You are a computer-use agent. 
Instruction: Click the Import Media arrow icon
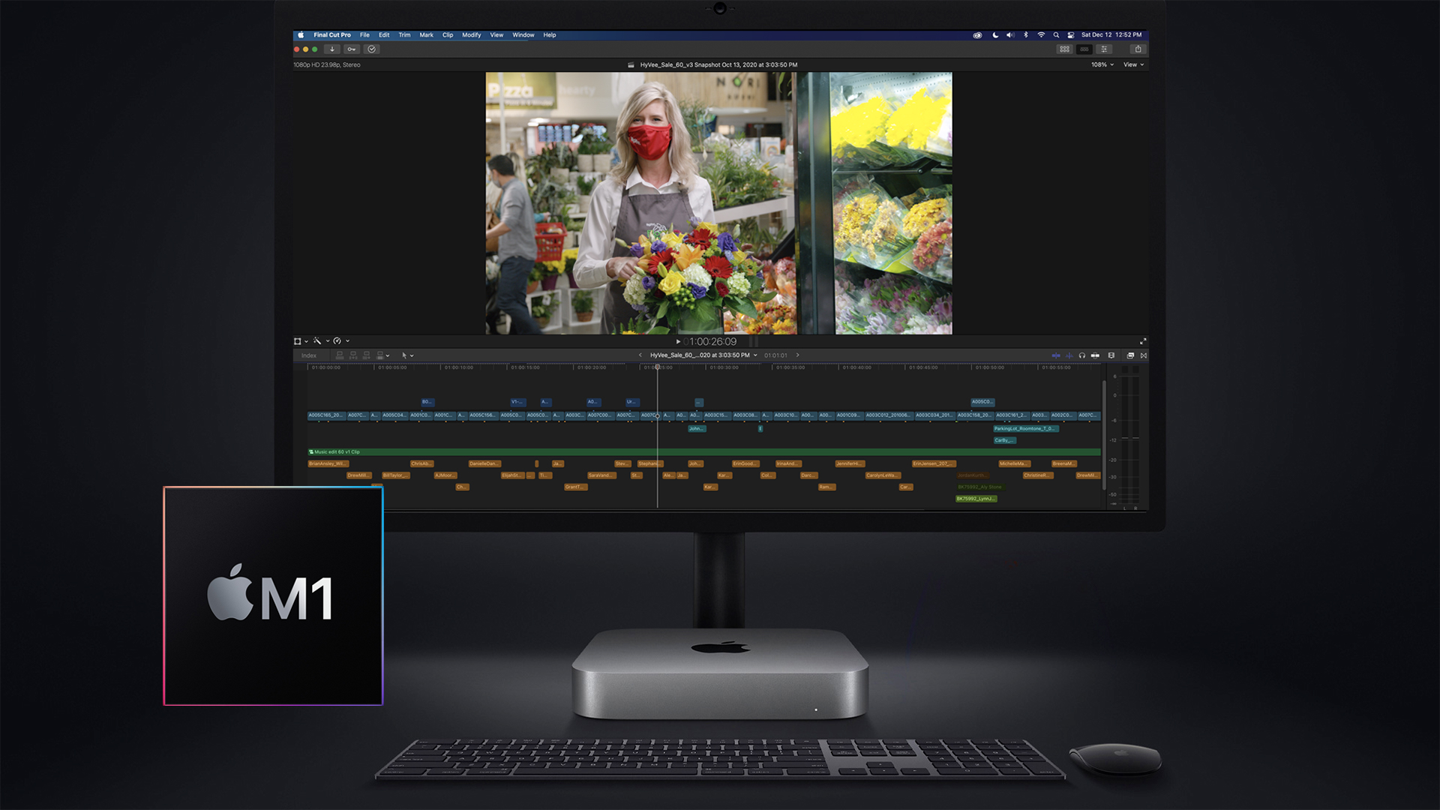(331, 49)
